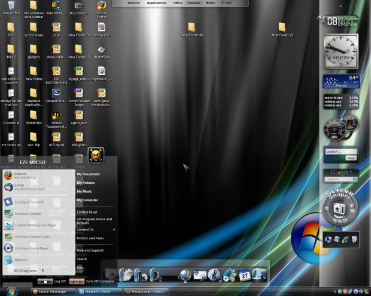Launch Windows Sidebar from Start menu

point(38,214)
